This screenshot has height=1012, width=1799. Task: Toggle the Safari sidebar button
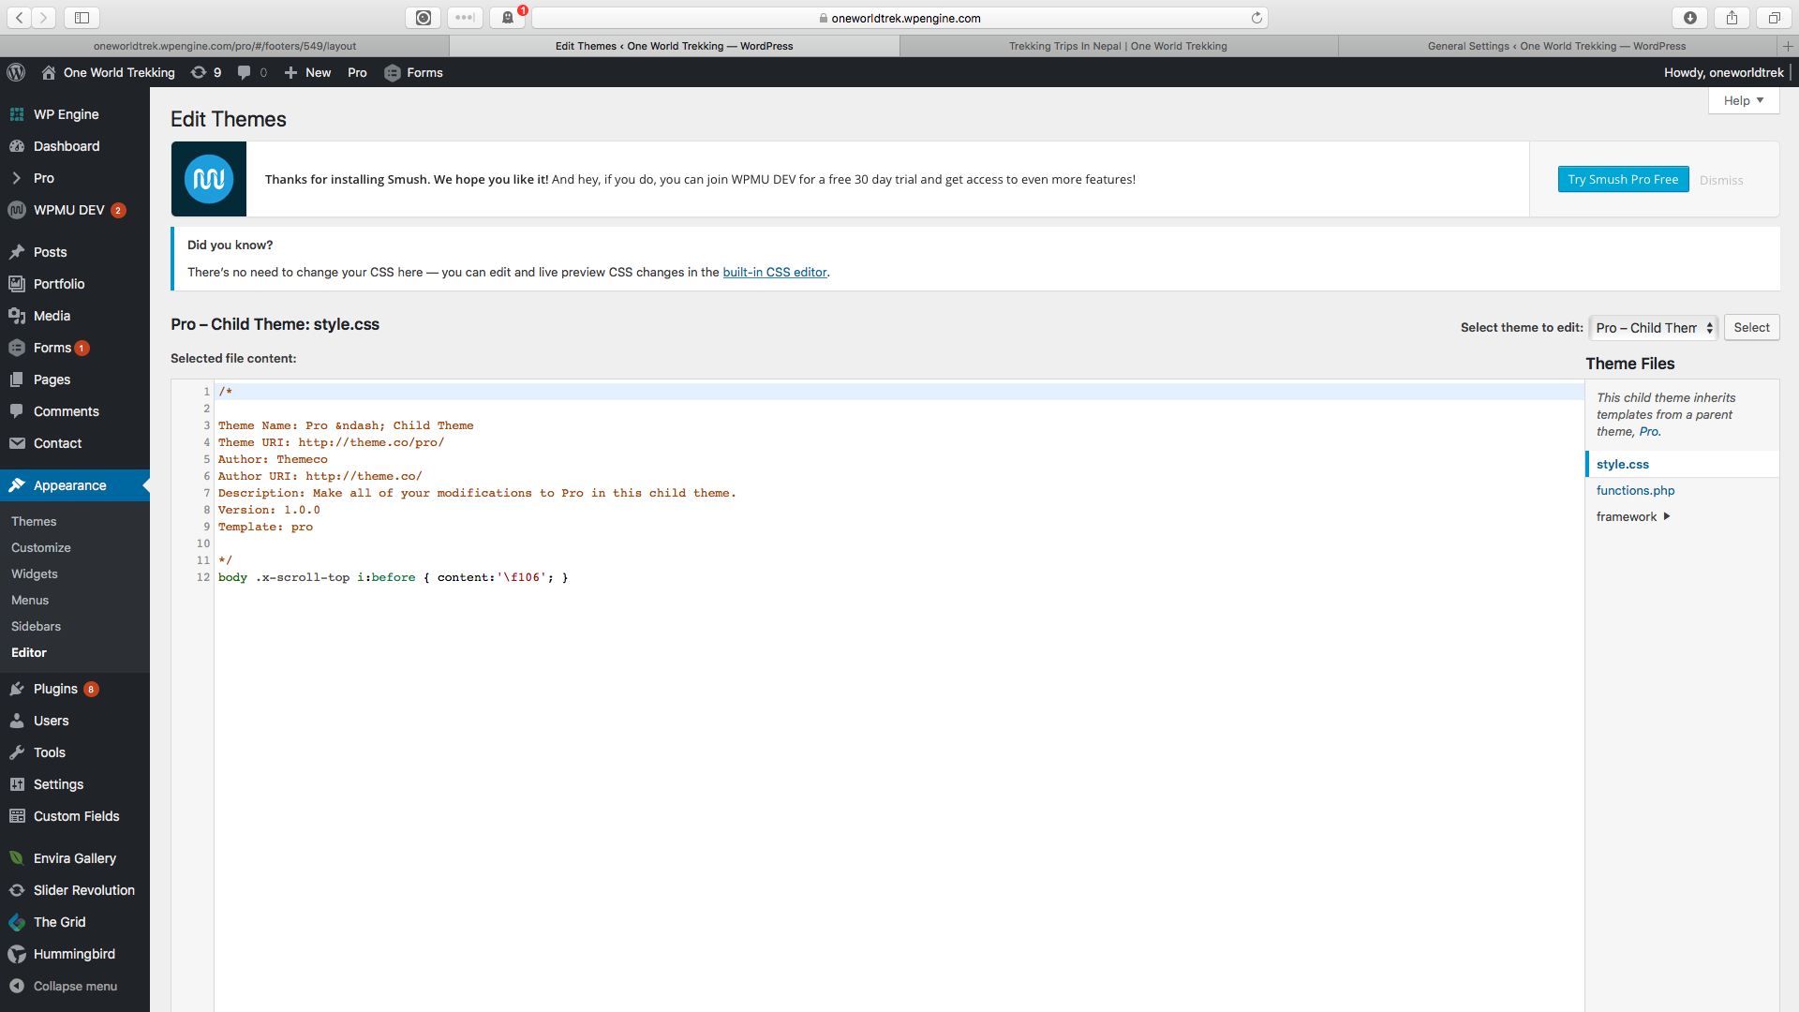coord(82,18)
